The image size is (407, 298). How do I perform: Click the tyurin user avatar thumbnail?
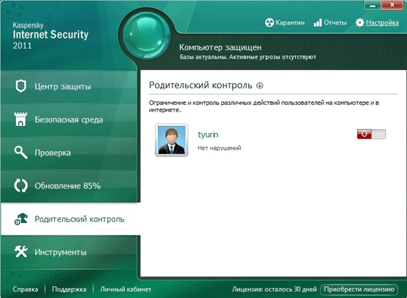point(172,140)
